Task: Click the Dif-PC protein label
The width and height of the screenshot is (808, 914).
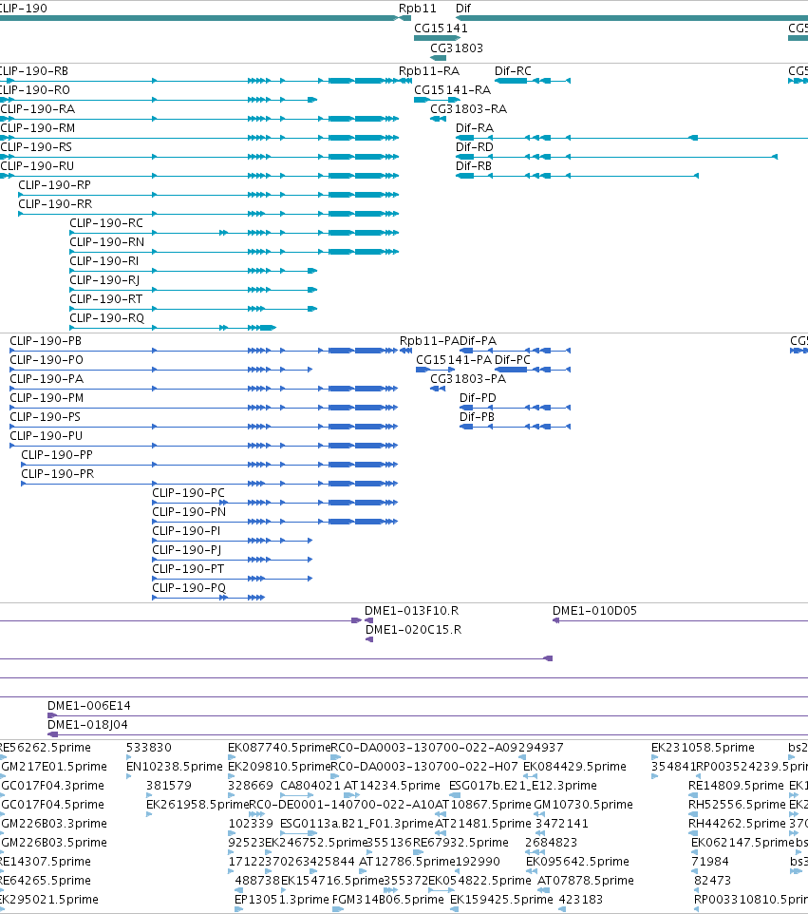Action: 513,360
